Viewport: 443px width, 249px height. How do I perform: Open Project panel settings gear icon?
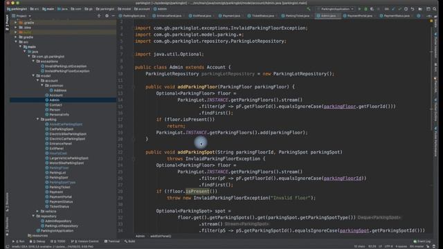point(107,16)
